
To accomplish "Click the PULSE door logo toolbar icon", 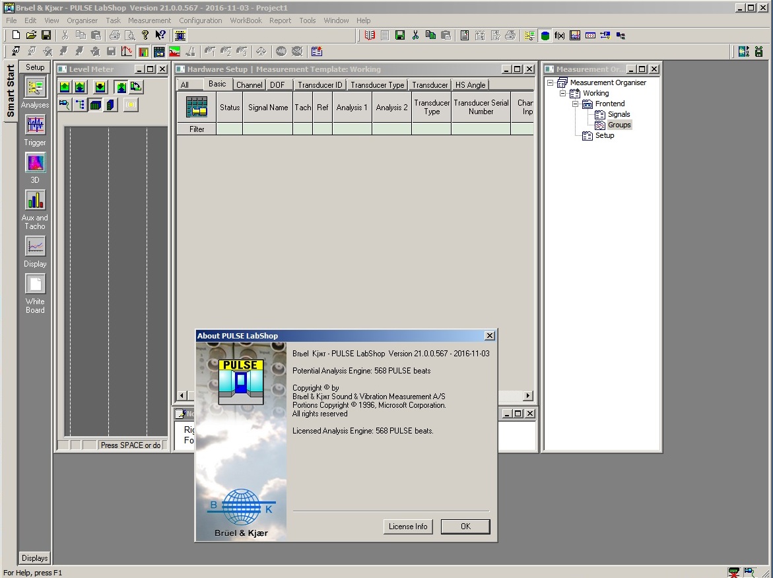I will 180,35.
